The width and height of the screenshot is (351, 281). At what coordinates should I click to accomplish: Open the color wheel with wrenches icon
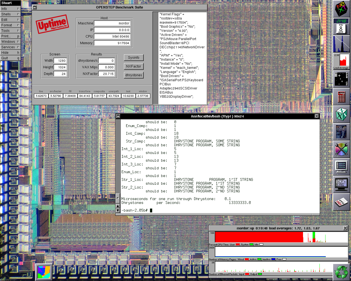(341, 150)
